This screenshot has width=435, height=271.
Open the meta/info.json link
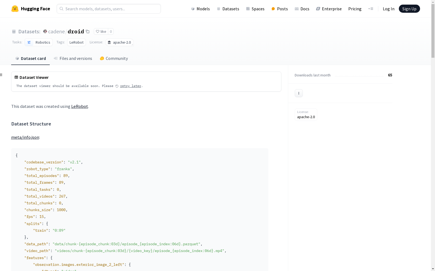25,137
